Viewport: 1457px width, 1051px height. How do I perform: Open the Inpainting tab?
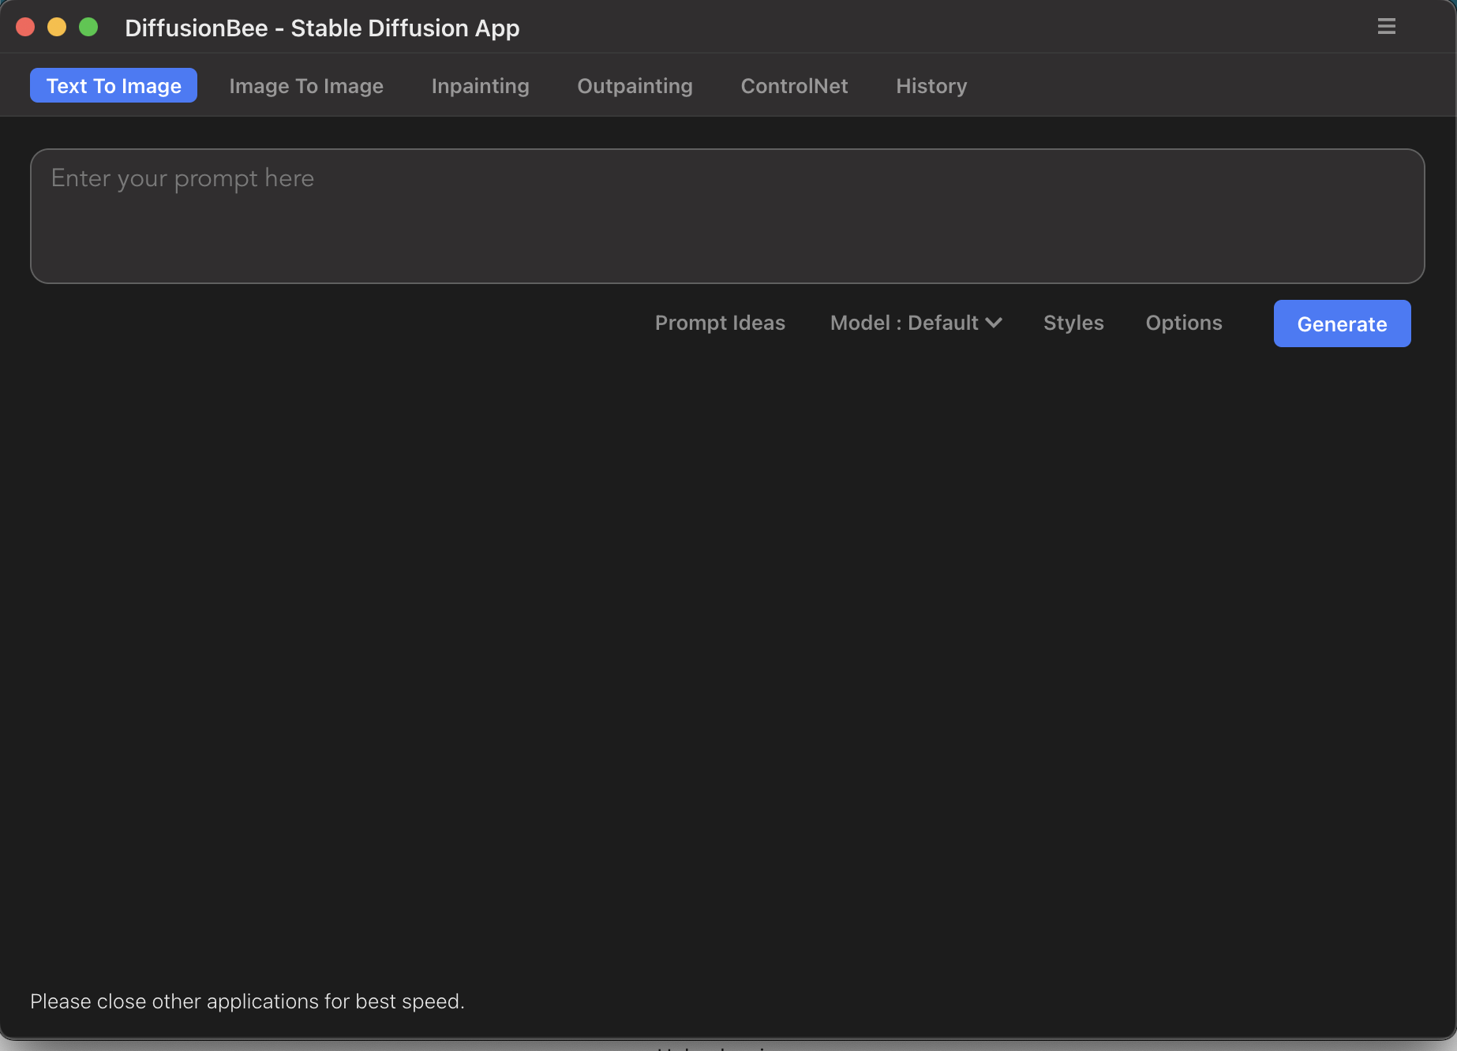pos(480,85)
